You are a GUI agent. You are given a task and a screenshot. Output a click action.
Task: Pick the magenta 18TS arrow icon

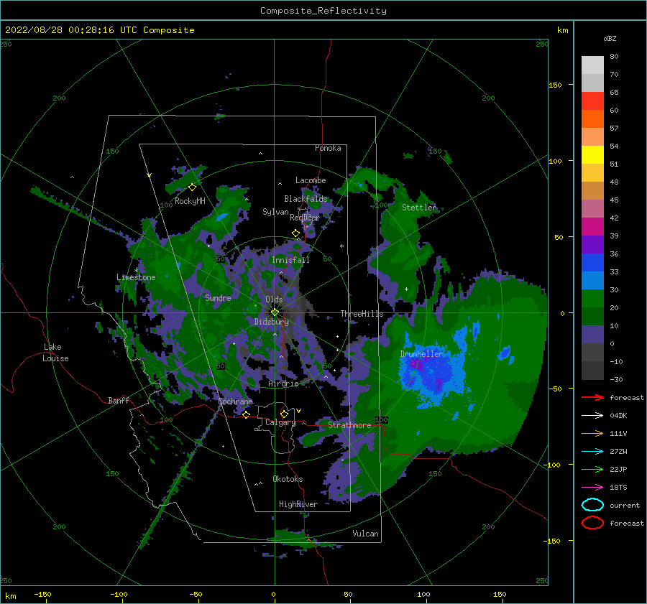pyautogui.click(x=592, y=487)
